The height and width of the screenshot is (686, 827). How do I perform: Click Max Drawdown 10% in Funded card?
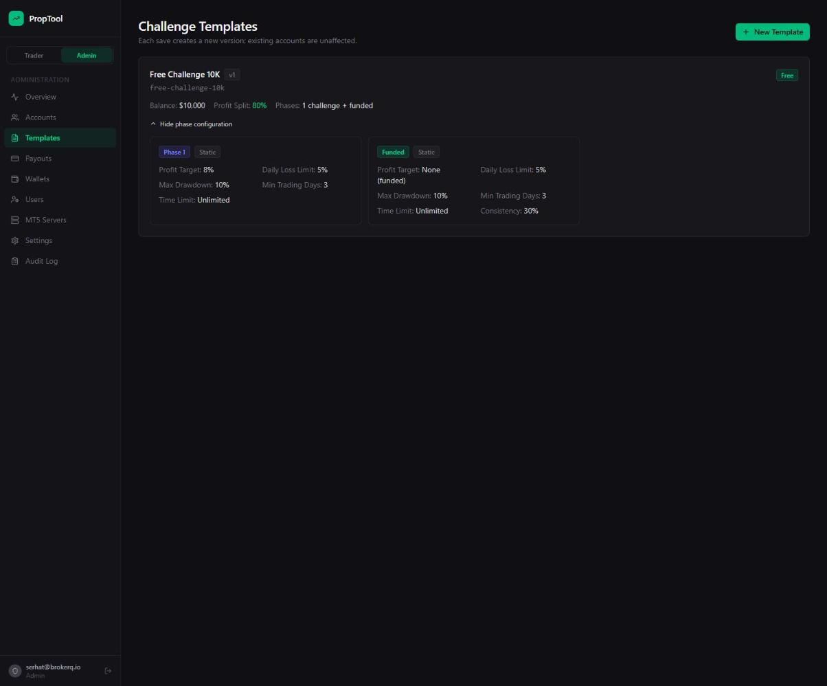tap(412, 196)
